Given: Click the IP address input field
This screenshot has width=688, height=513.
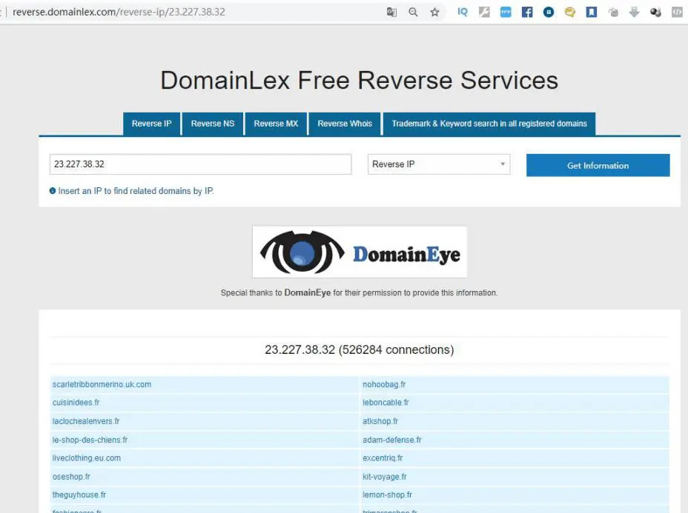Looking at the screenshot, I should [x=200, y=164].
